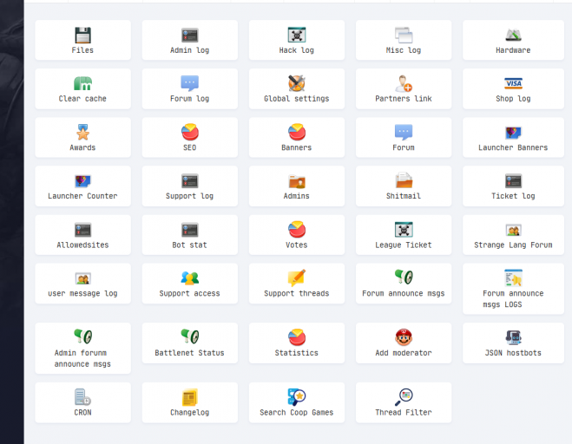Click the Forum announce msgs megaphone icon

pyautogui.click(x=404, y=277)
